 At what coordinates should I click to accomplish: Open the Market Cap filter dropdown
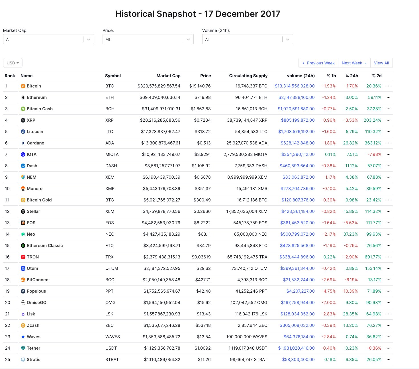(48, 39)
